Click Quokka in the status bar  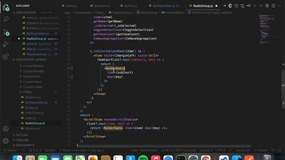[x=50, y=150]
